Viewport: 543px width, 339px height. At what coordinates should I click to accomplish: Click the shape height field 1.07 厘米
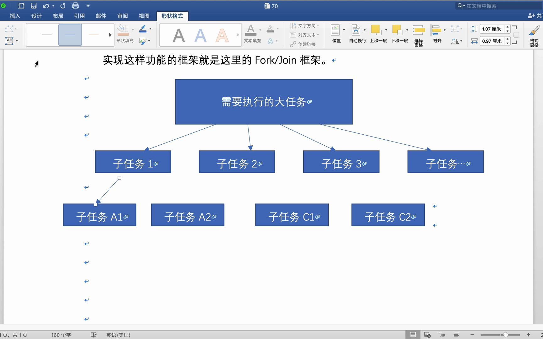[x=492, y=29]
